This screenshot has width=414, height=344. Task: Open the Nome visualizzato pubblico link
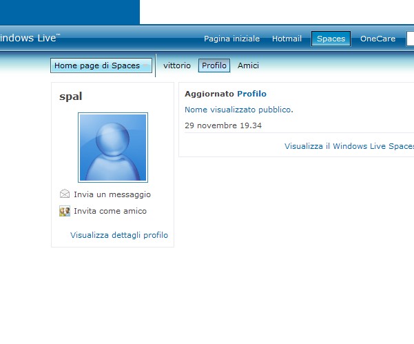[238, 110]
